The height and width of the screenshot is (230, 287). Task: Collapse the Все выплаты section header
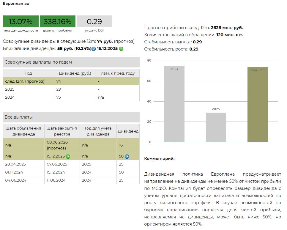pos(71,117)
